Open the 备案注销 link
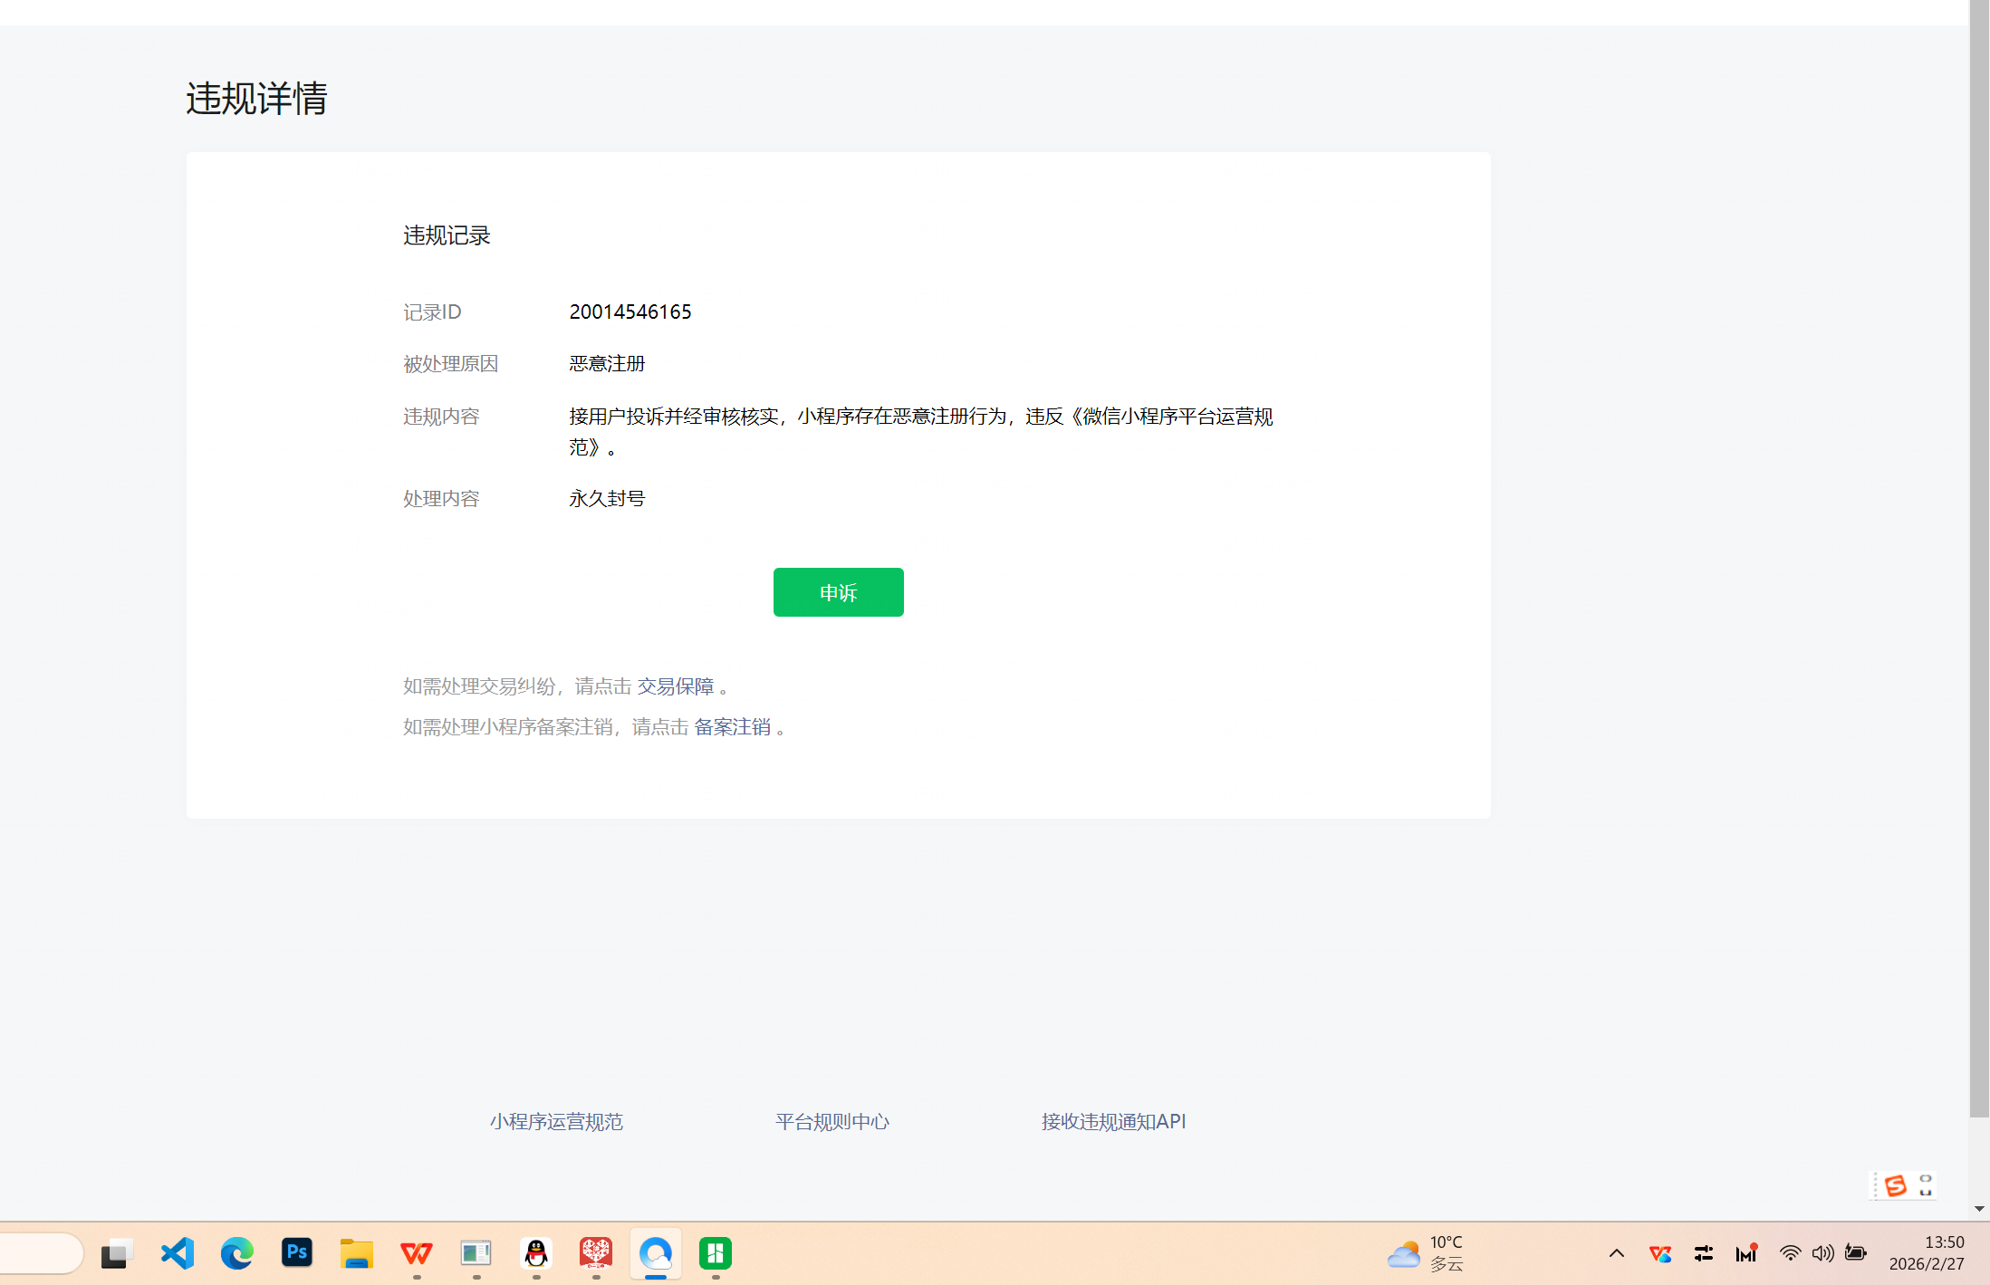This screenshot has width=1990, height=1285. point(732,727)
